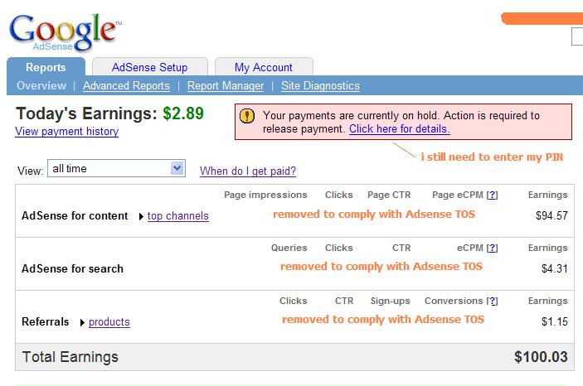583x386 pixels.
Task: Click Referrals earnings $1.15
Action: click(x=555, y=321)
